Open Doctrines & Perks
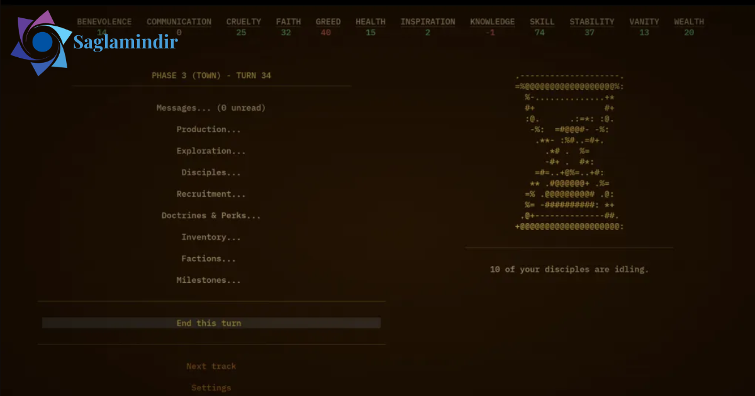755x396 pixels. pyautogui.click(x=211, y=216)
